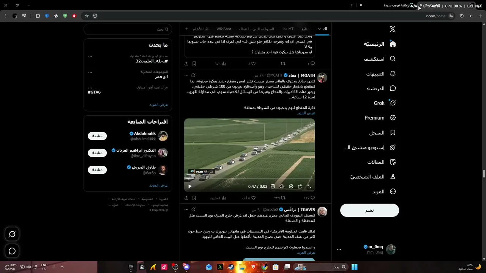486x273 pixels.
Task: Open options for trend ابو عمر
Action: [90, 72]
